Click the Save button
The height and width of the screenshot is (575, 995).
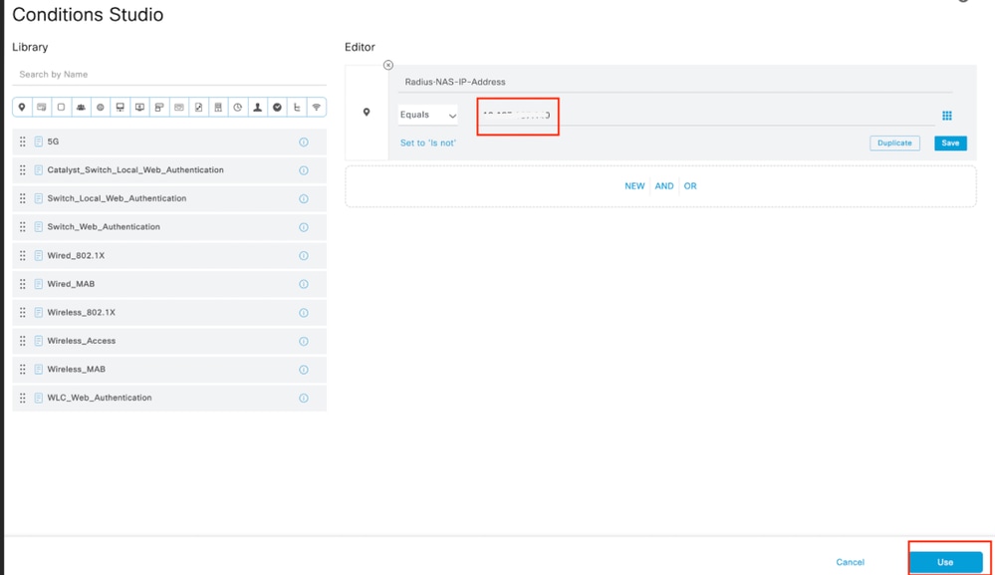coord(949,143)
